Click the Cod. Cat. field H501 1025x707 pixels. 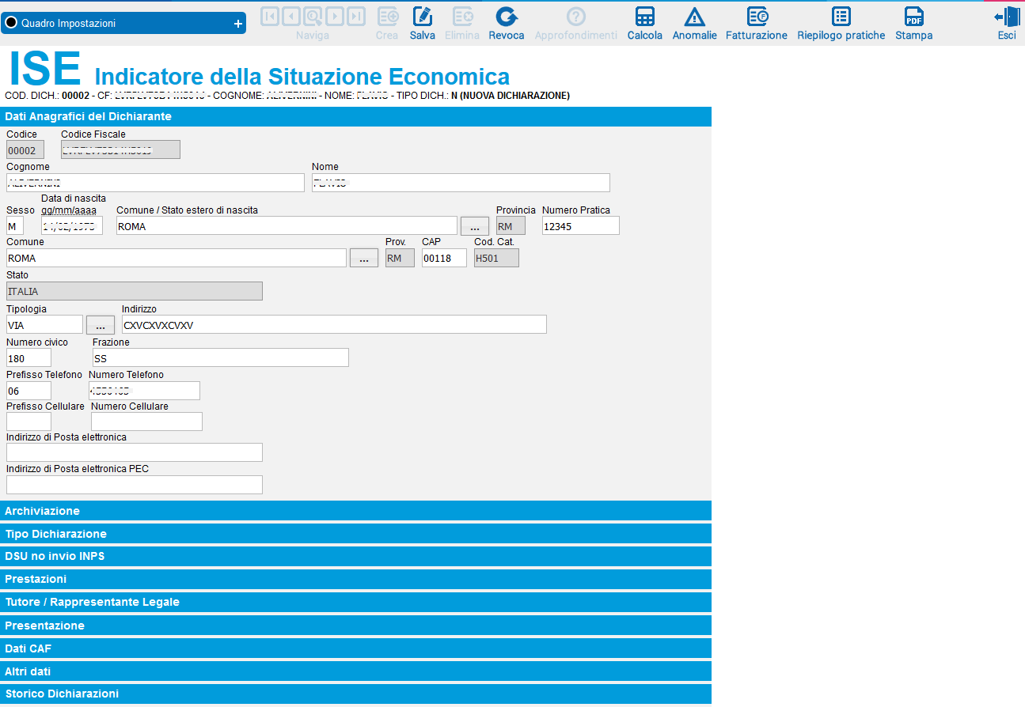click(496, 258)
